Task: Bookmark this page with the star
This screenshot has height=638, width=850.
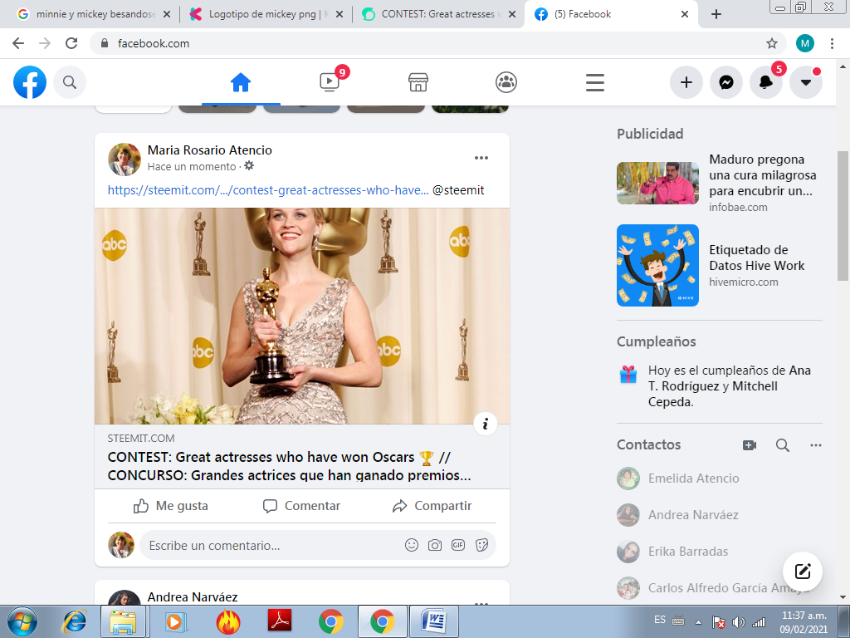Action: coord(772,43)
